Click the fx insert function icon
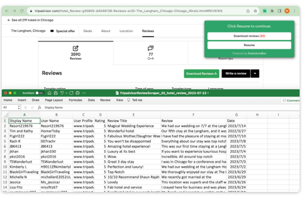This screenshot has height=201, width=302. (x=40, y=107)
